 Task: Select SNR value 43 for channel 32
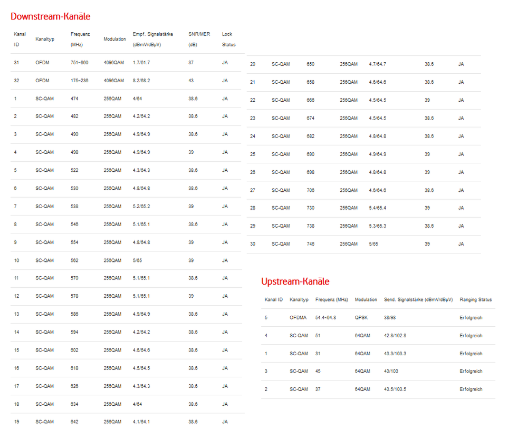coord(191,81)
